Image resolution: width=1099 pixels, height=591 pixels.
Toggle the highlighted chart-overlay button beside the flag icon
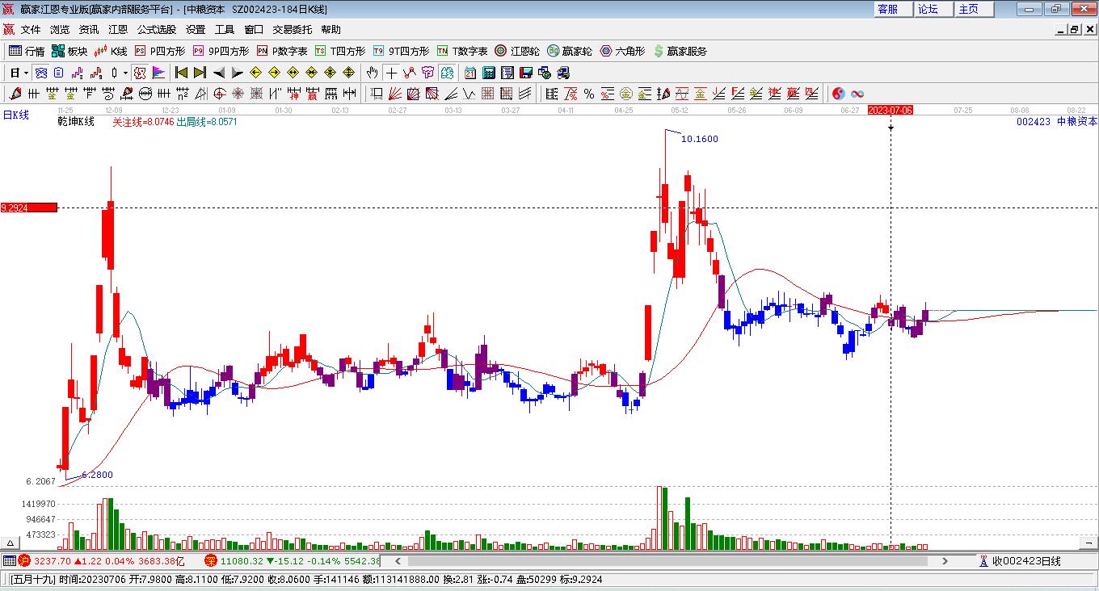pyautogui.click(x=140, y=73)
